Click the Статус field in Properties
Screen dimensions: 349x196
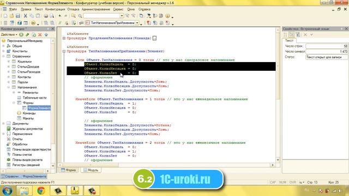point(327,57)
